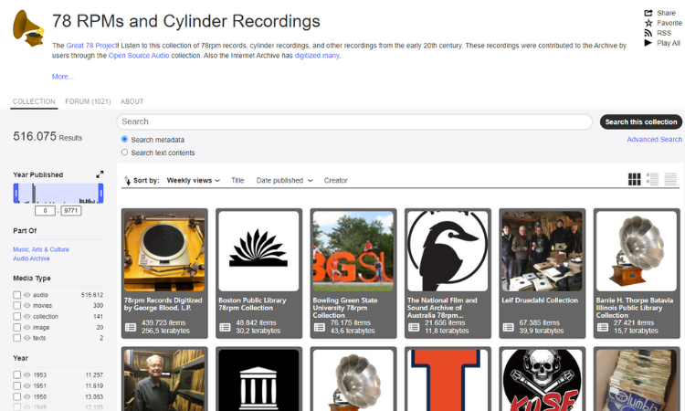This screenshot has height=411, width=685.
Task: Click list icon on Boston Public Library card
Action: tap(225, 327)
